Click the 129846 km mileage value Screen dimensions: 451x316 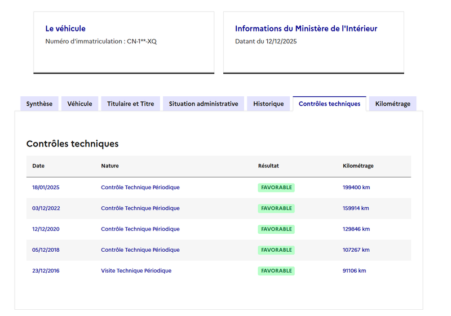click(356, 229)
